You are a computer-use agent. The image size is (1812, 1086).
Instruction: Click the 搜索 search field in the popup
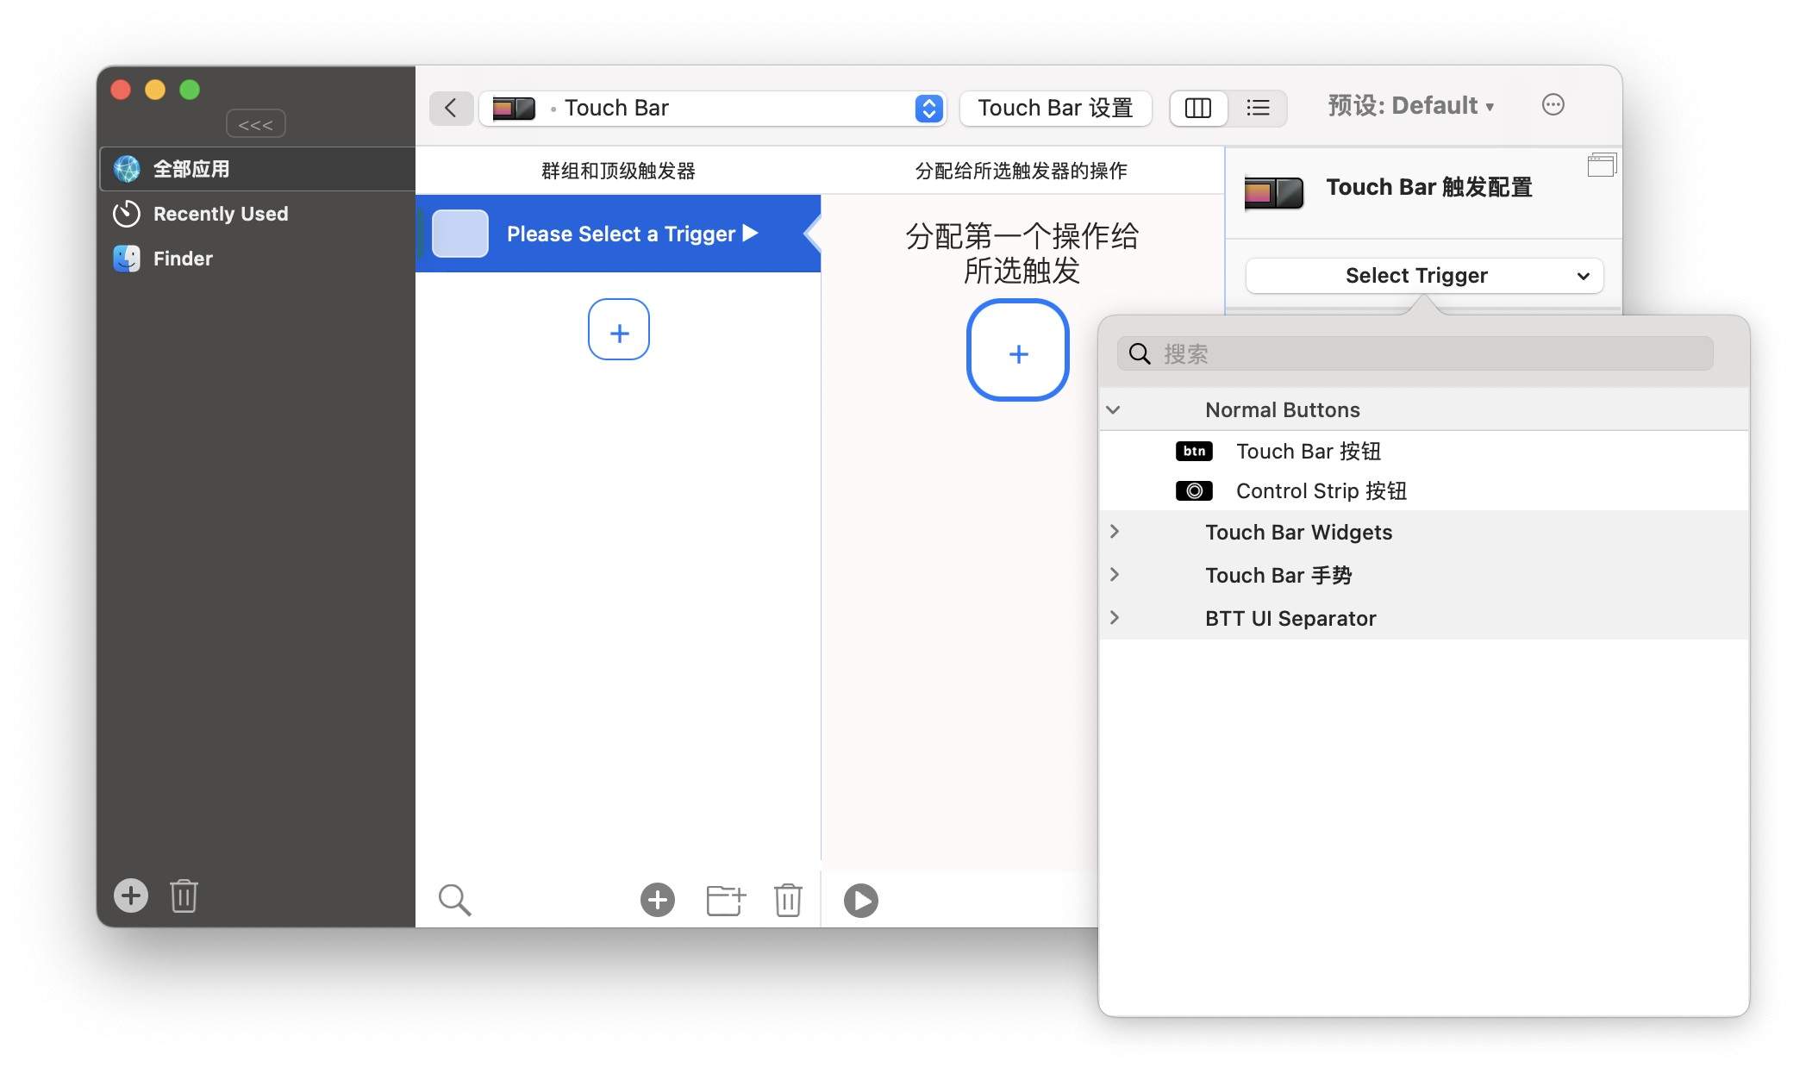1414,353
